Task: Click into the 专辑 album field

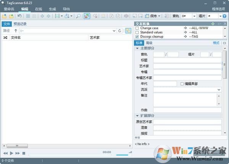Action: 187,72
